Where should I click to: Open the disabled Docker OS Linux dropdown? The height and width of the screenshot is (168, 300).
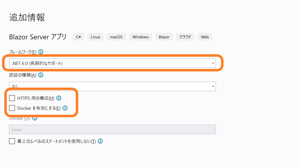point(112,129)
